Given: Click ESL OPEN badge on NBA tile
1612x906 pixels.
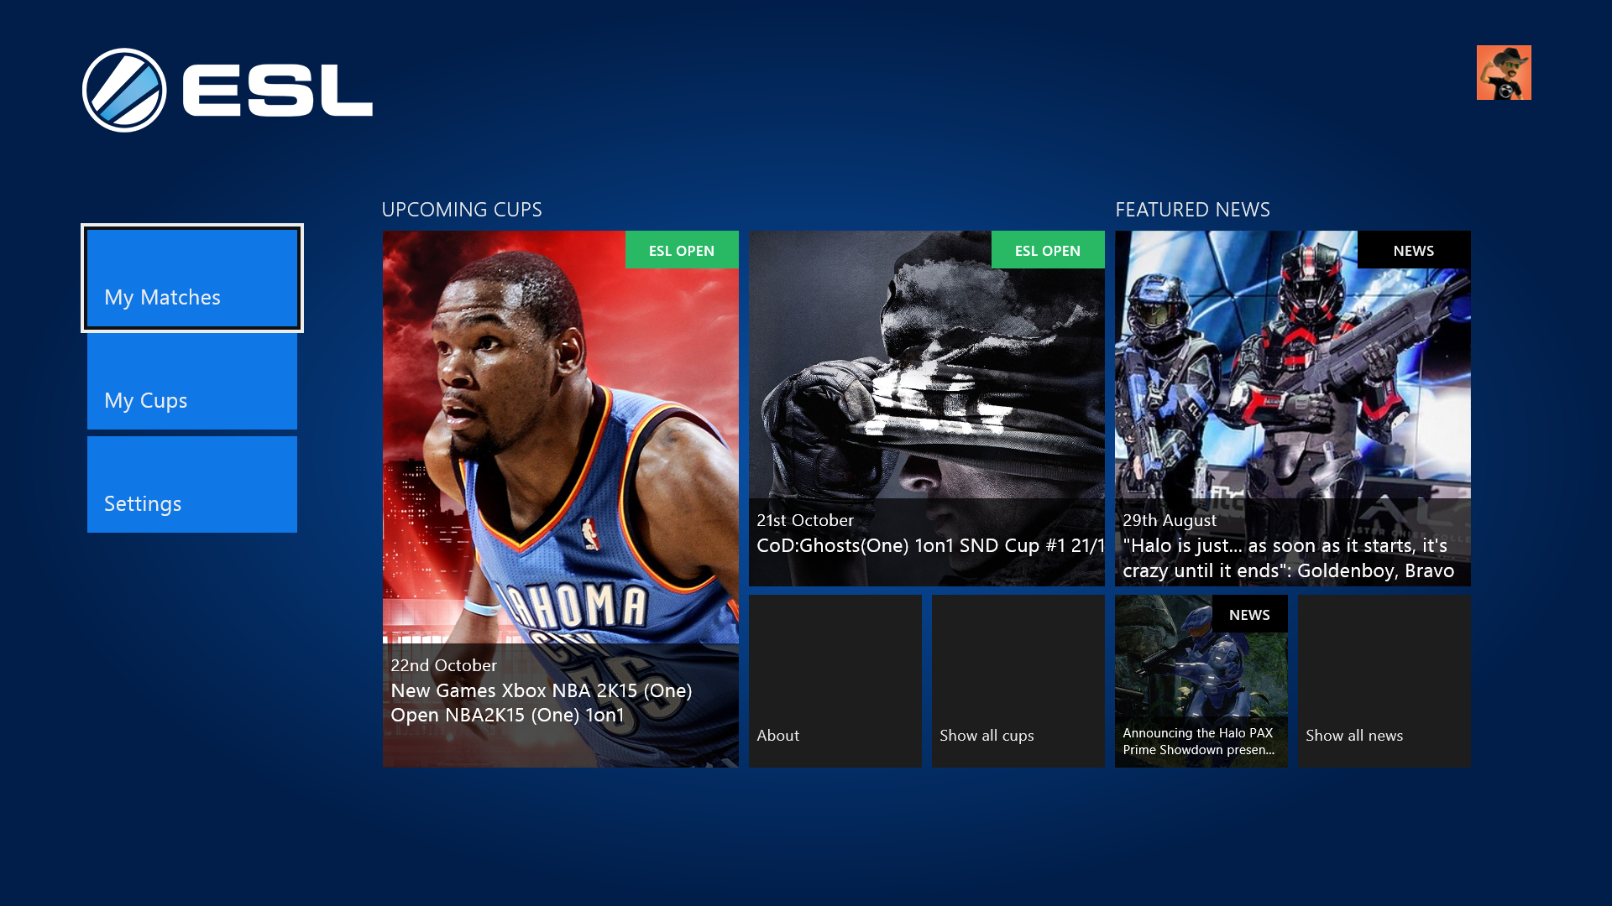Looking at the screenshot, I should [x=682, y=250].
